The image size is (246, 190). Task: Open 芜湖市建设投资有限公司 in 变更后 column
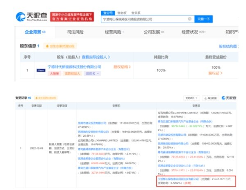pyautogui.click(x=172, y=135)
